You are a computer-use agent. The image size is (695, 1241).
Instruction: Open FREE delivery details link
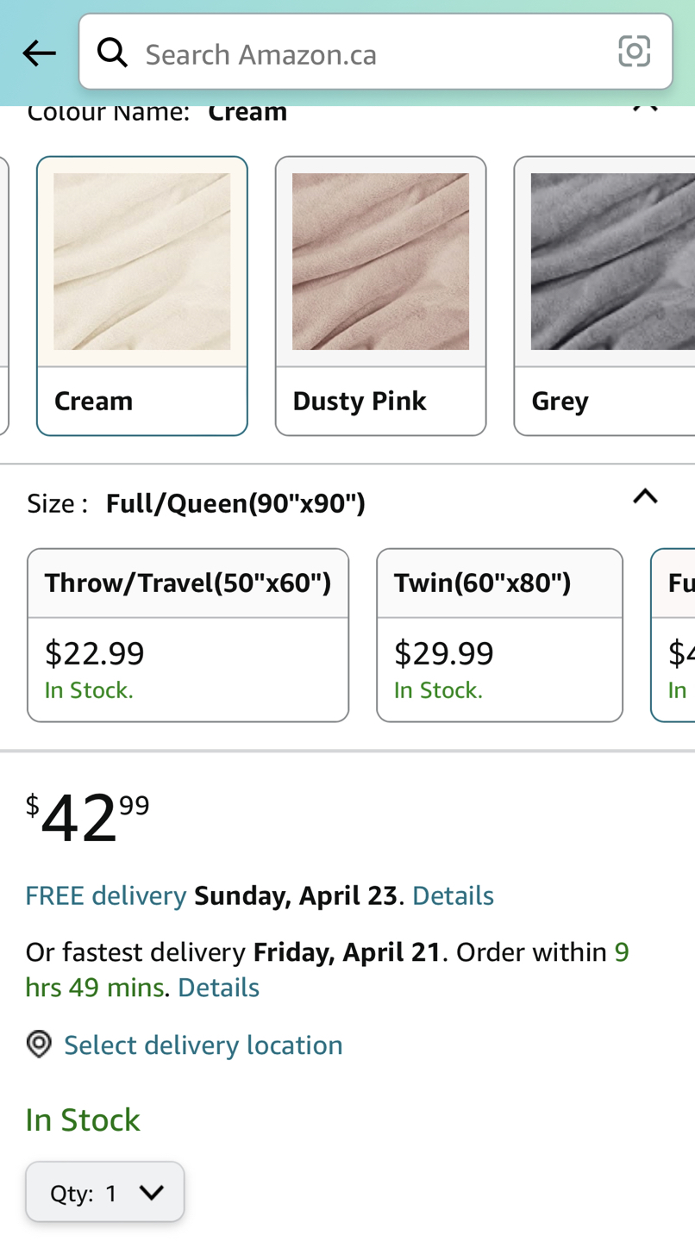coord(453,895)
